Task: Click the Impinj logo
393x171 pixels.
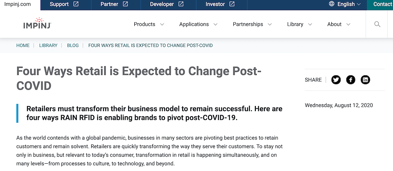Action: [x=37, y=23]
